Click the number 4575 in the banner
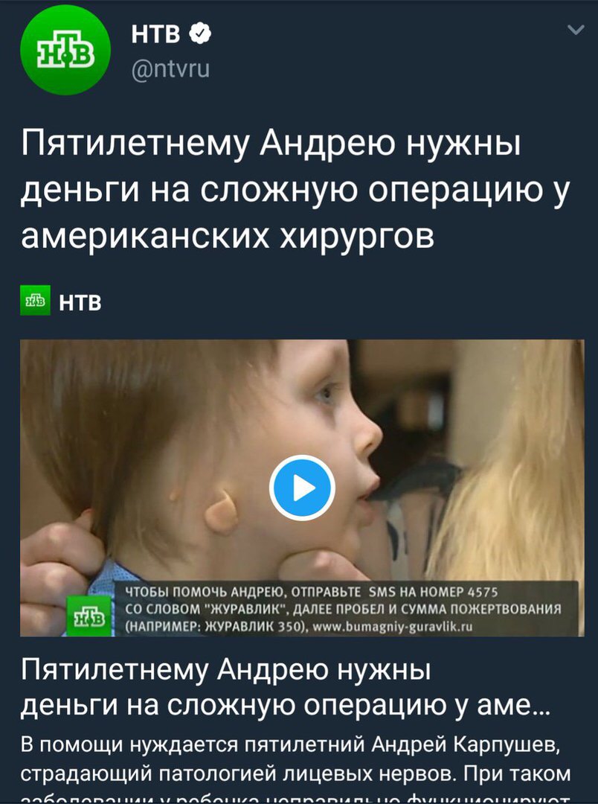 (x=482, y=593)
